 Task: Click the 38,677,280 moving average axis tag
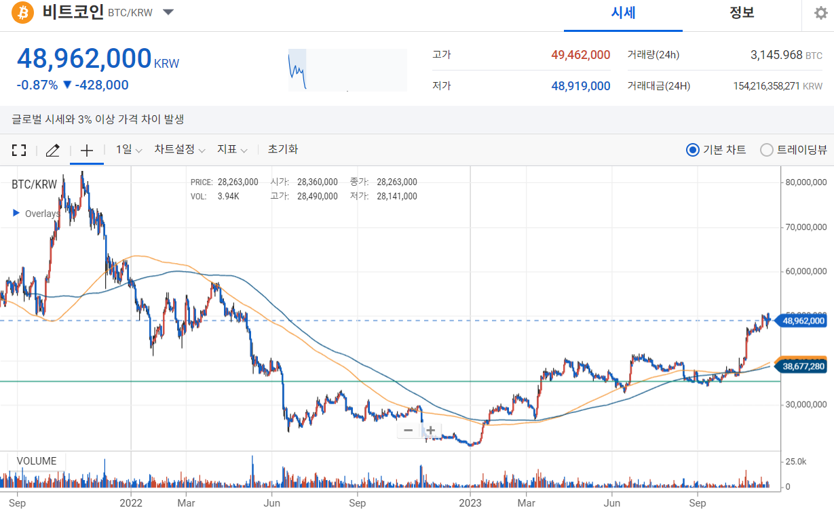(x=803, y=366)
